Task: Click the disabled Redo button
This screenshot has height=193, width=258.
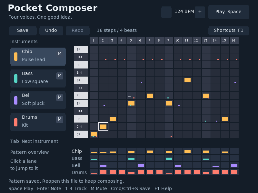Action: 77,31
